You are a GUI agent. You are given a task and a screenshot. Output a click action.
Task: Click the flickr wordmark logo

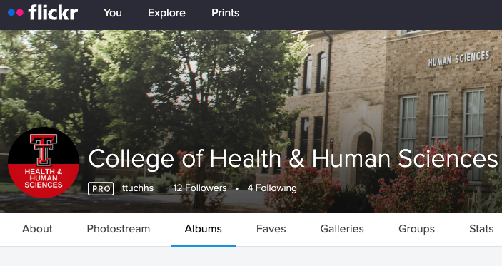53,12
